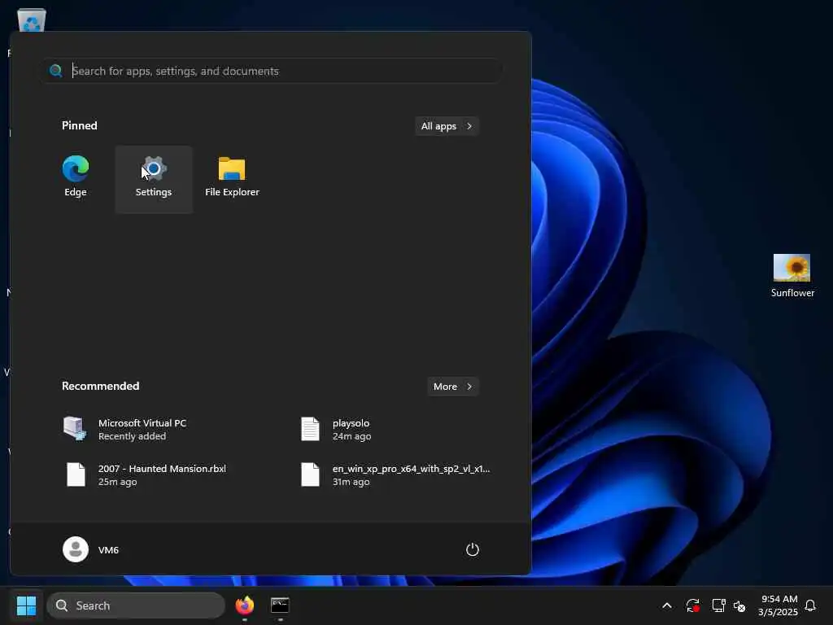Click the All apps button
833x625 pixels.
(x=447, y=126)
